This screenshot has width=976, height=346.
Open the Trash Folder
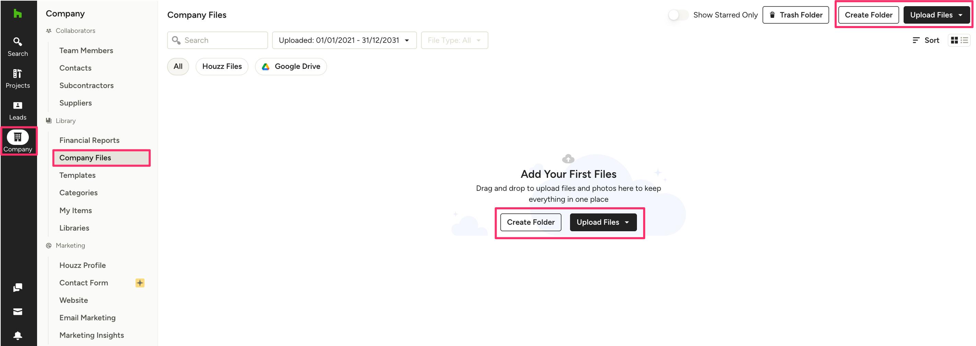[795, 15]
